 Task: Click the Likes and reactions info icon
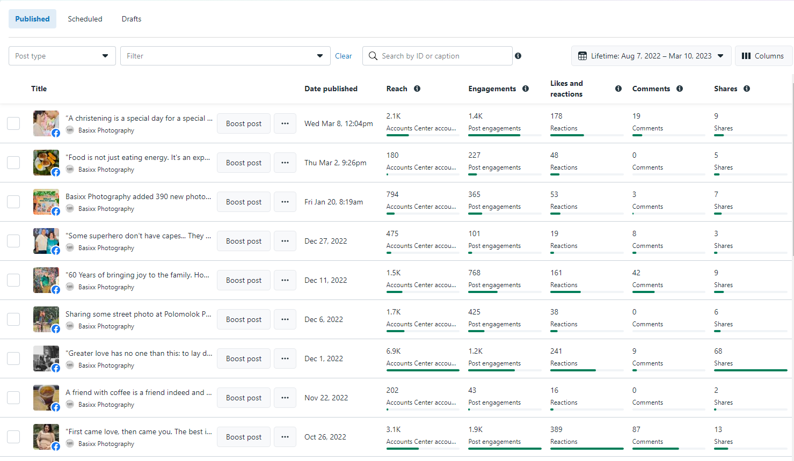point(618,89)
